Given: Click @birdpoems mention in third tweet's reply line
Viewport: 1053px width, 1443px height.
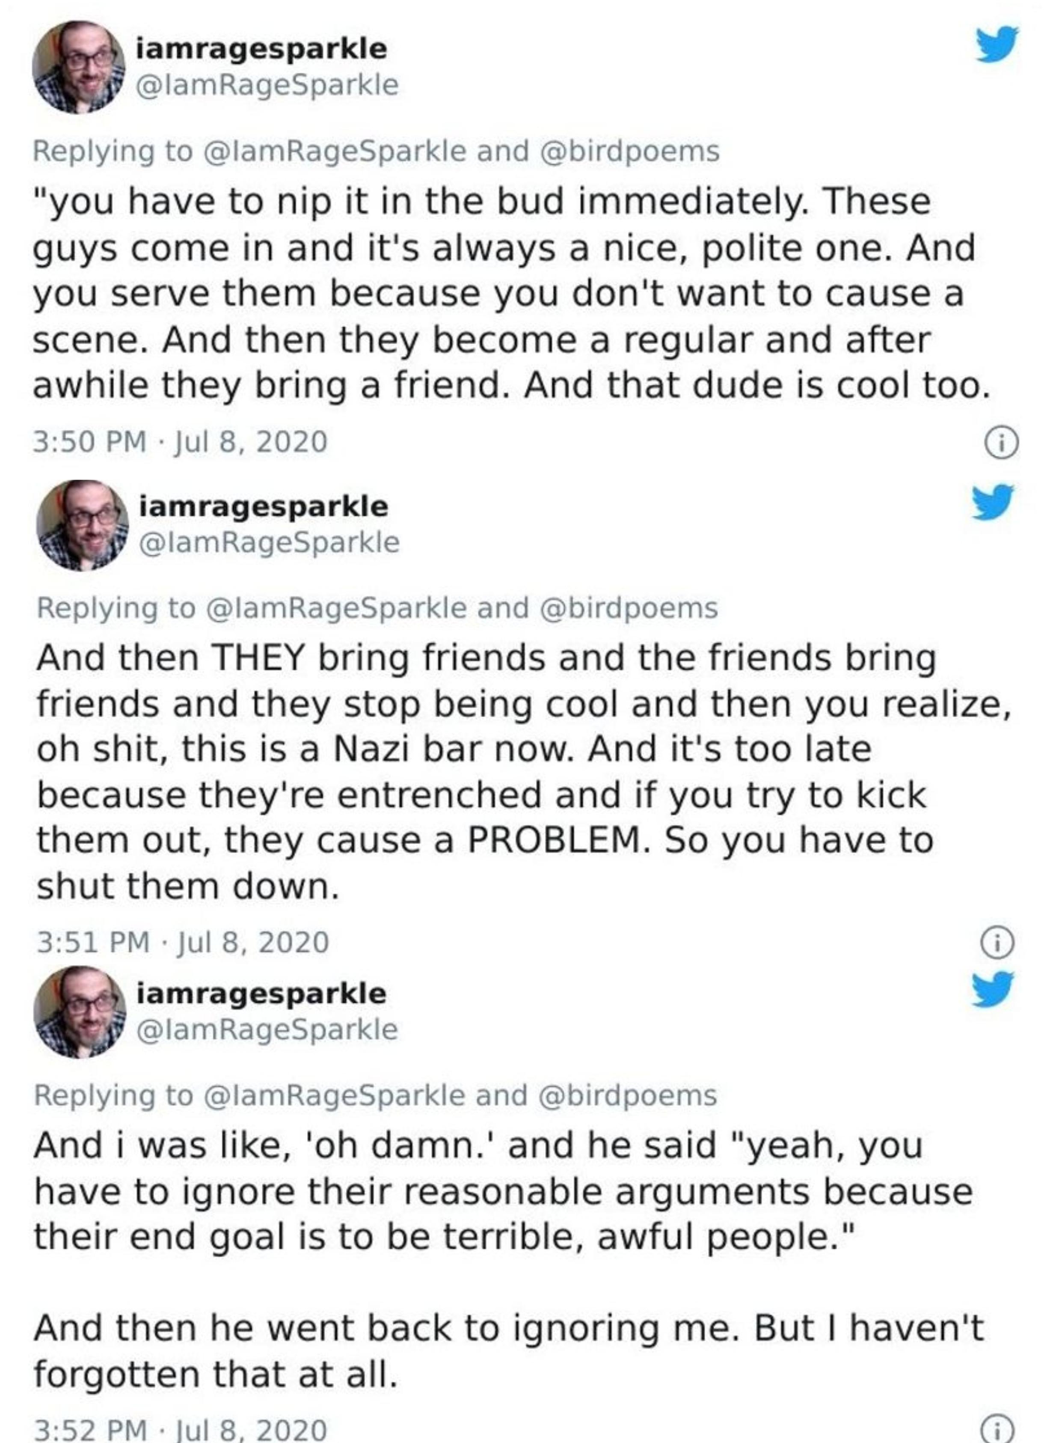Looking at the screenshot, I should click(628, 1095).
